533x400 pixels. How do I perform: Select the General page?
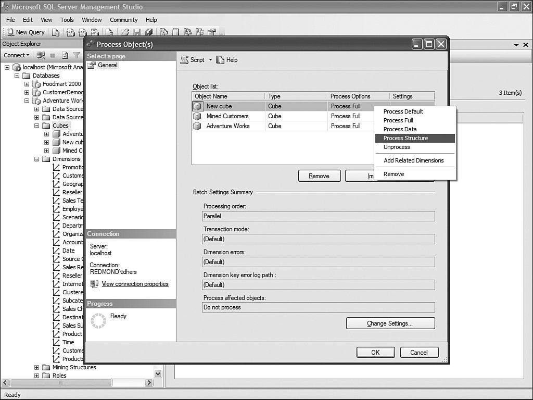107,65
